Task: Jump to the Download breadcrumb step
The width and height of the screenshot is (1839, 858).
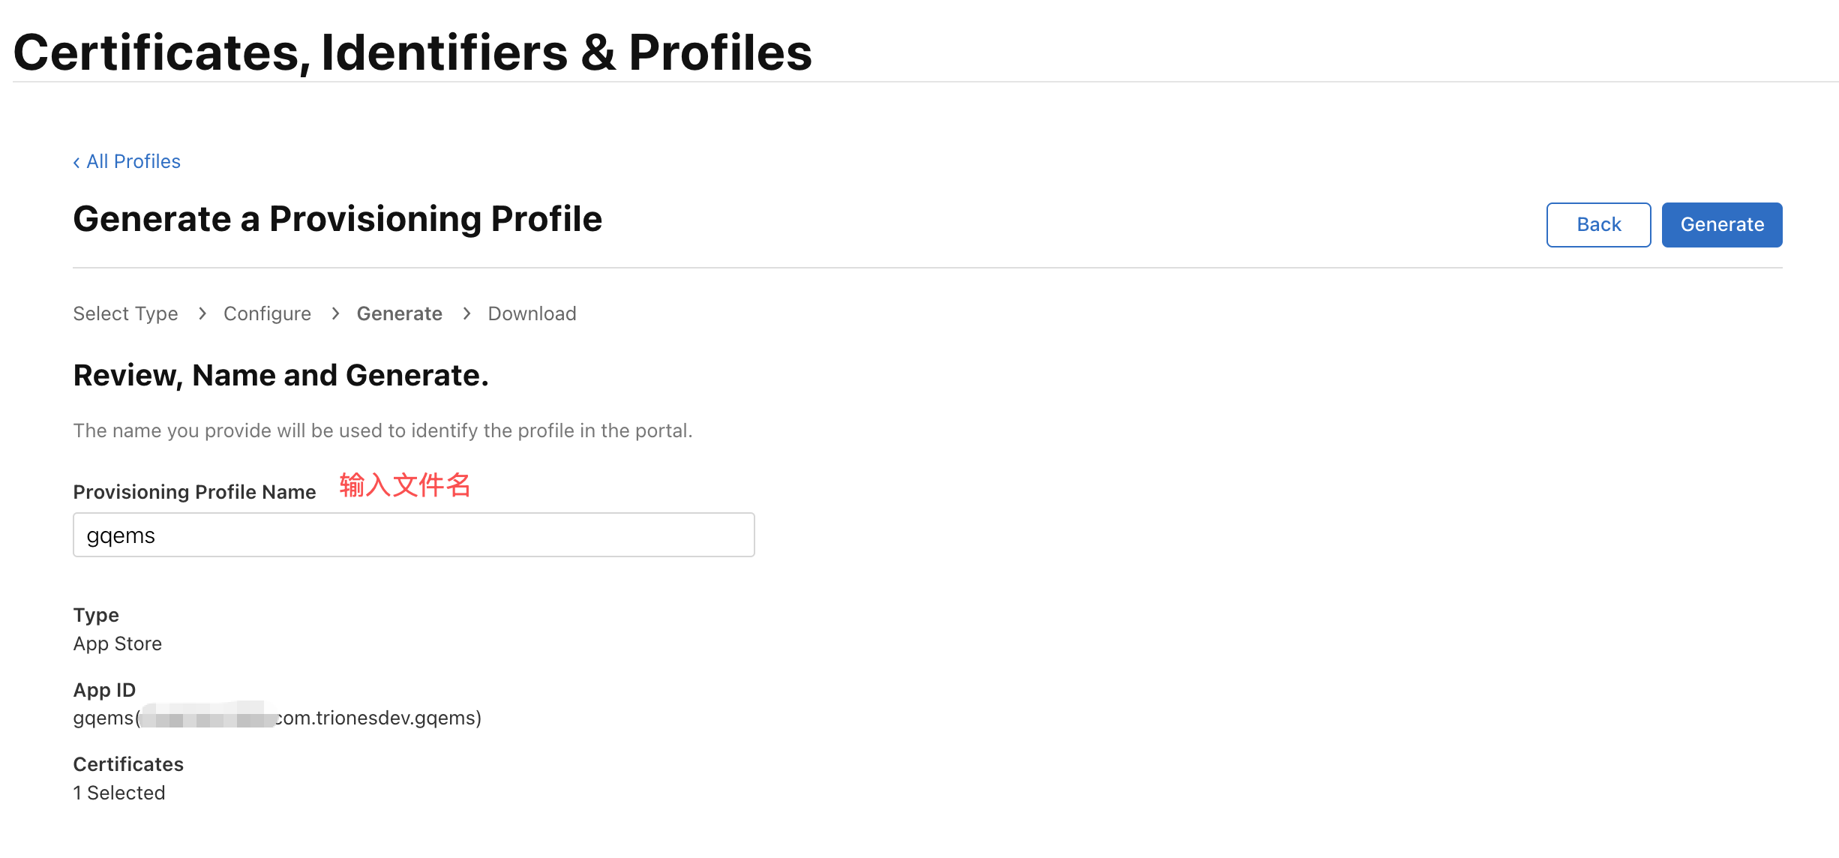Action: click(x=532, y=313)
